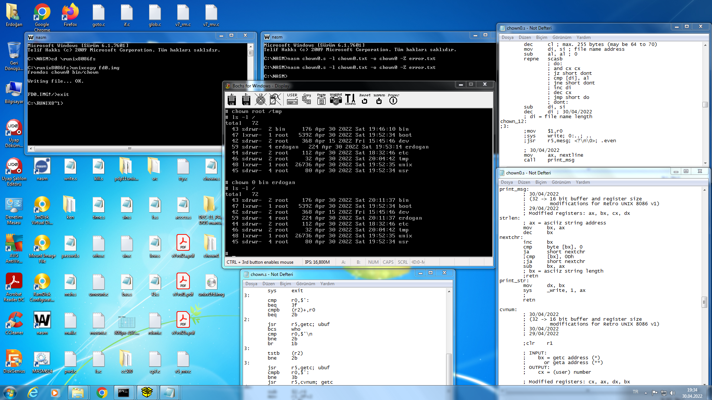Toggle the CD-ROM drive icon in Bochs

[x=261, y=99]
